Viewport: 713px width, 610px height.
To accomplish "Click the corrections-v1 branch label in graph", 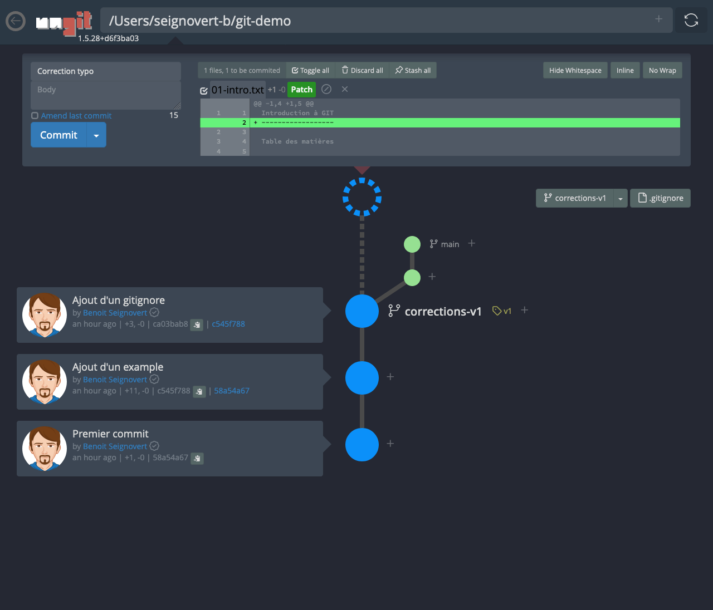I will coord(435,311).
